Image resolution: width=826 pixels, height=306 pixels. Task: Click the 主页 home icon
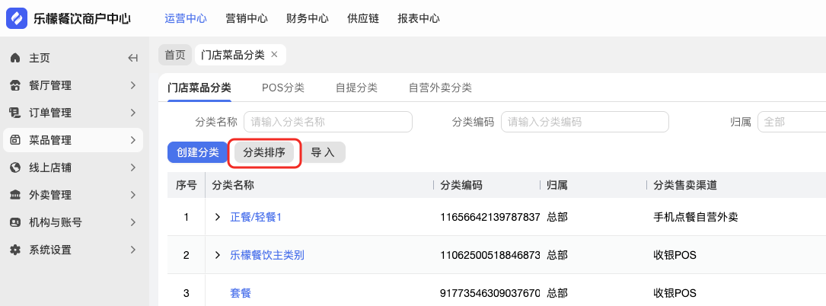click(x=14, y=58)
